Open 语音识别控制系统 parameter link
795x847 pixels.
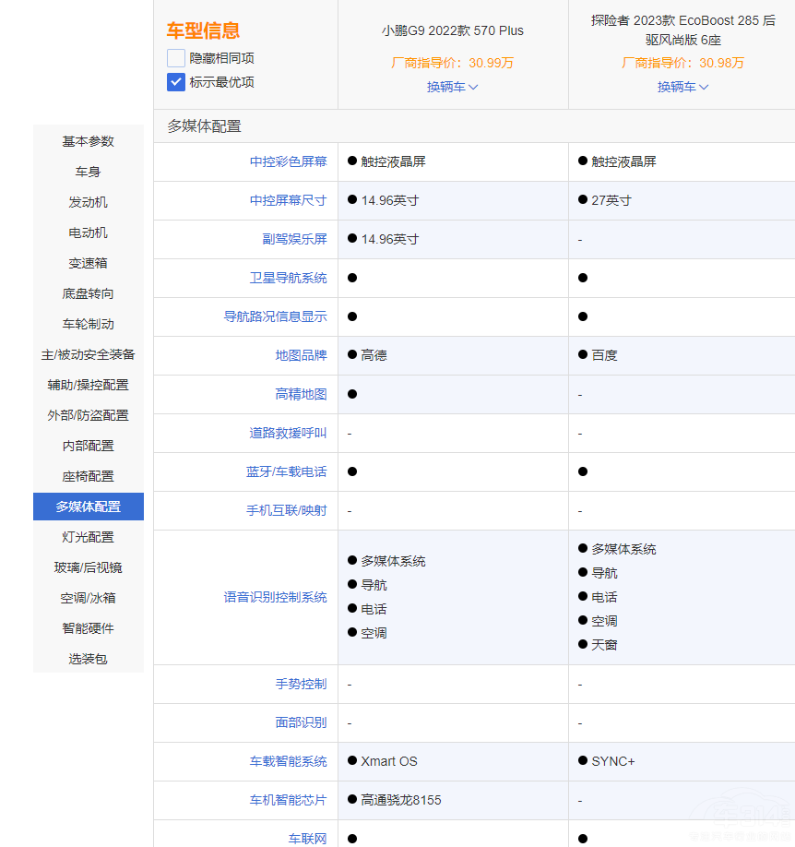(275, 597)
